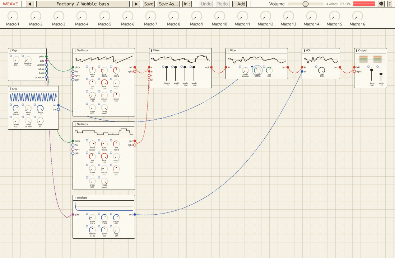Viewport: 395px width, 258px height.
Task: Click the first Oscillator's sync input port
Action: tap(73, 76)
